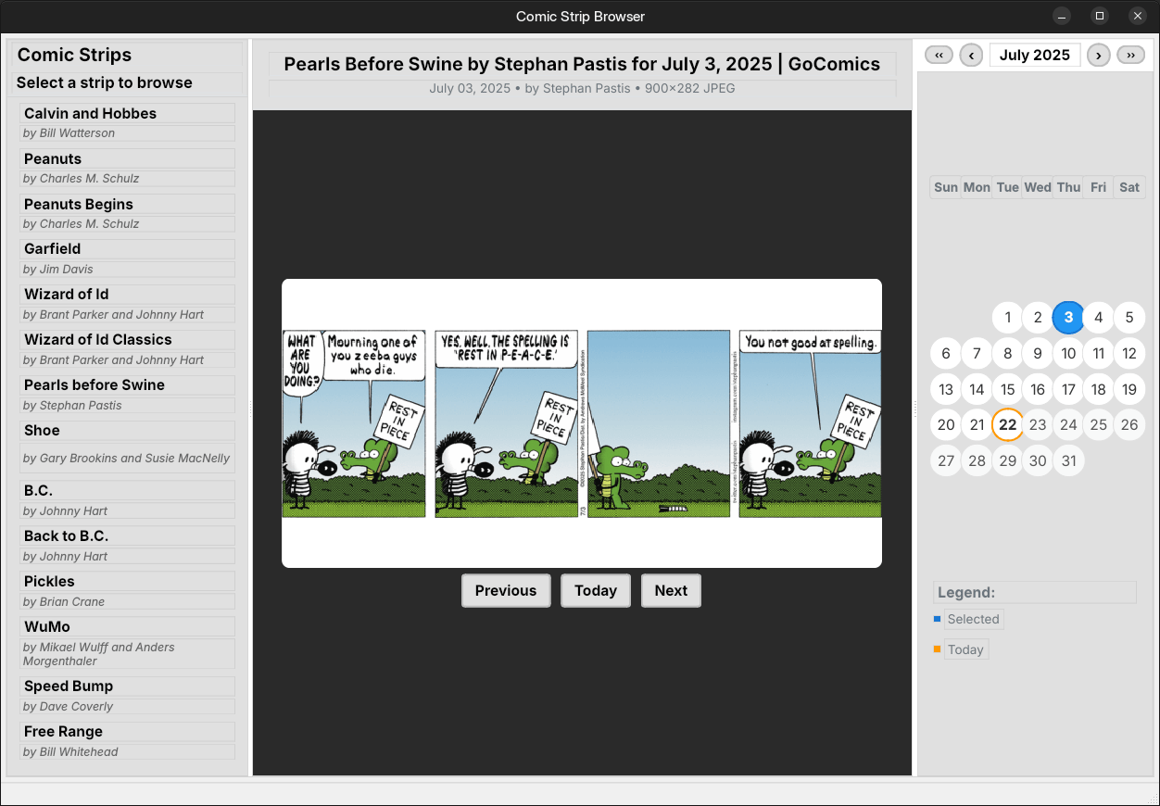Maximize the Comic Strip Browser window
The image size is (1160, 806).
tap(1100, 16)
